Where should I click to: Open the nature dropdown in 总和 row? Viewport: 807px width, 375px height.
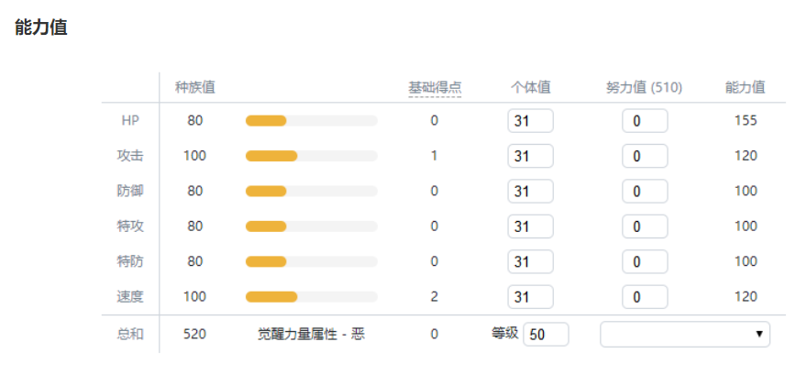click(x=684, y=335)
